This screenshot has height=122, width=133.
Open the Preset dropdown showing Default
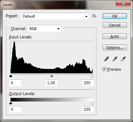[55, 16]
